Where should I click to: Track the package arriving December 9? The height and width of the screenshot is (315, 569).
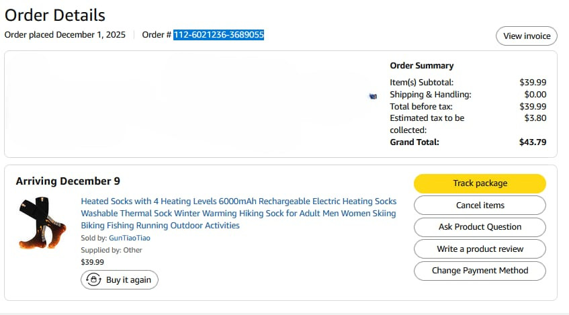480,183
